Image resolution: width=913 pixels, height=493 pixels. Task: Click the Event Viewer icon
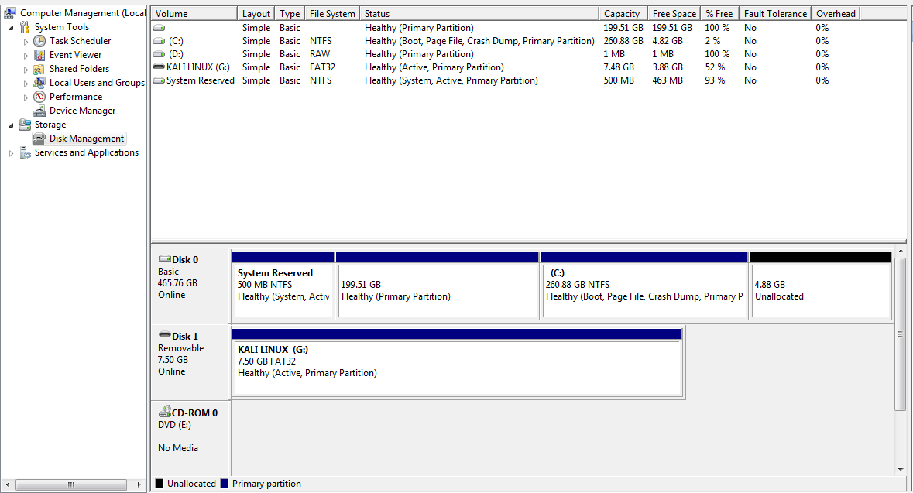coord(39,55)
